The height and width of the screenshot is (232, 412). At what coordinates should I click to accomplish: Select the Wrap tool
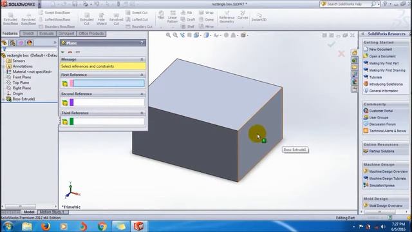[206, 13]
